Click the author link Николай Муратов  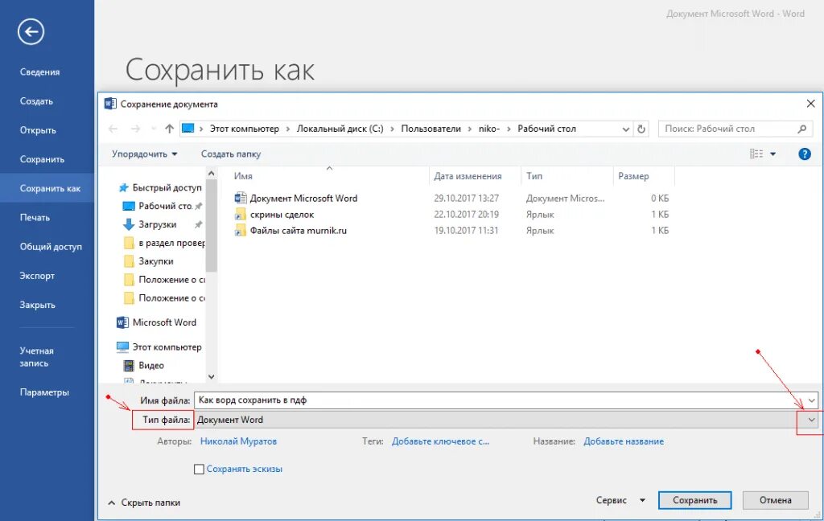(238, 441)
